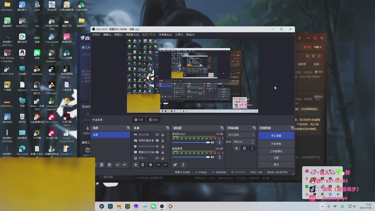Mute the Mic/Aux speaker icon

[x=213, y=143]
